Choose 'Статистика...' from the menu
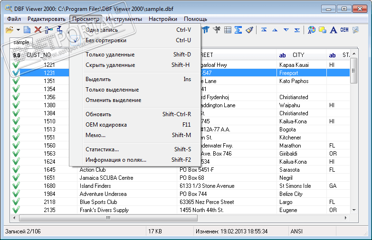This screenshot has width=372, height=240. (102, 149)
